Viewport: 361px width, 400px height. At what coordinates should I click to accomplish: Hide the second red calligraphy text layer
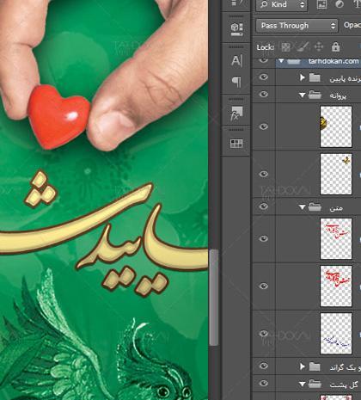pos(264,286)
